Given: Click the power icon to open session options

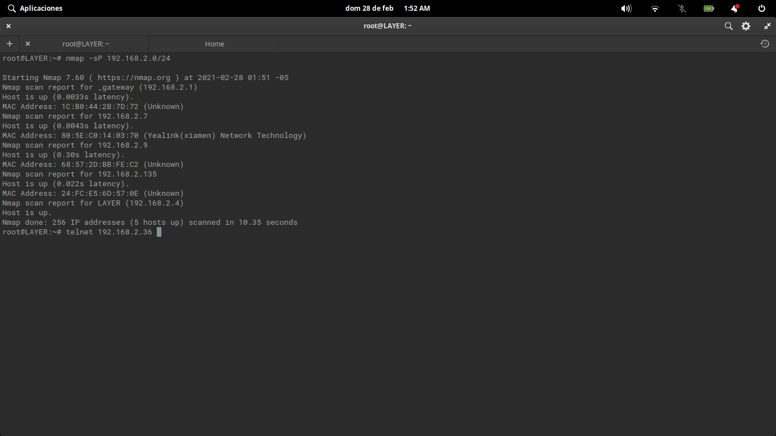Looking at the screenshot, I should (761, 8).
